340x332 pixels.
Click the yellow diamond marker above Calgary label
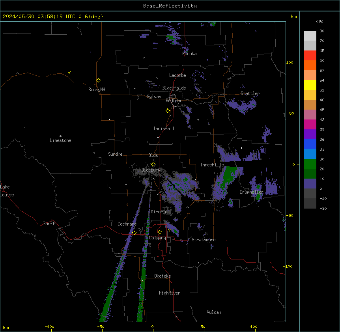[160, 232]
